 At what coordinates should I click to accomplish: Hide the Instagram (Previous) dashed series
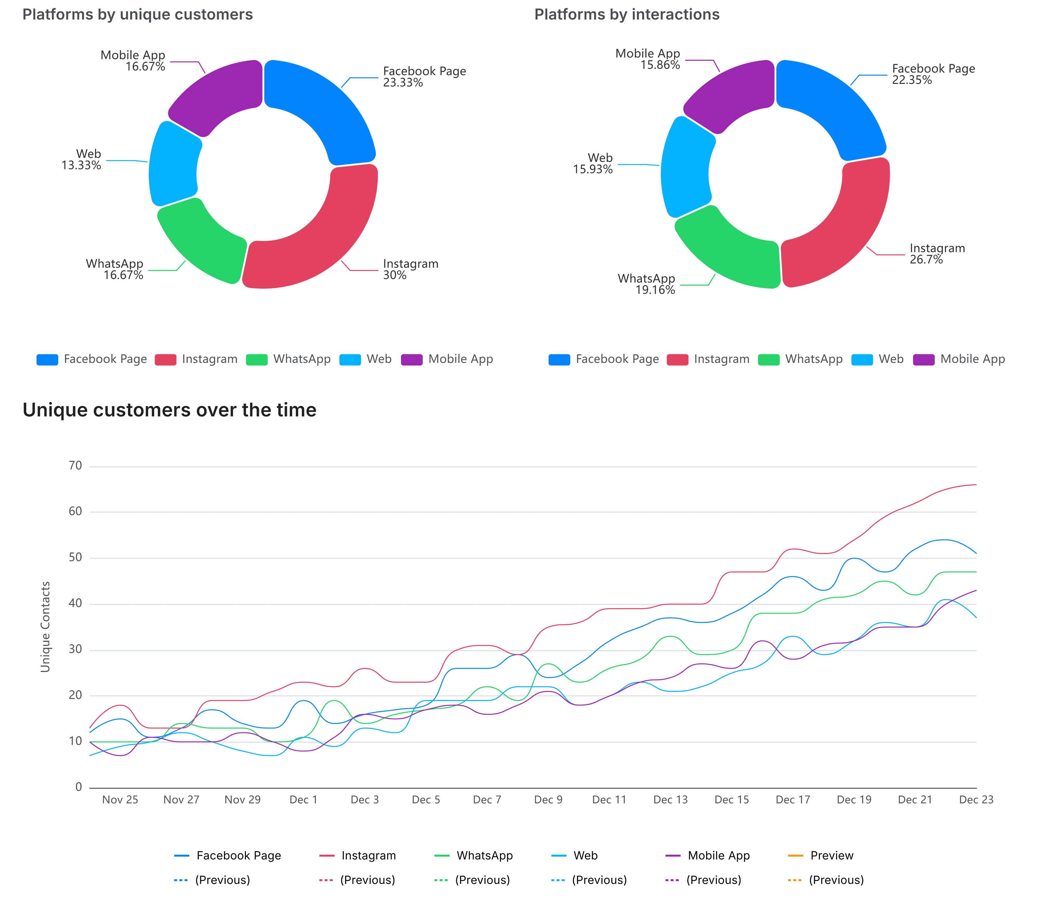pyautogui.click(x=326, y=880)
